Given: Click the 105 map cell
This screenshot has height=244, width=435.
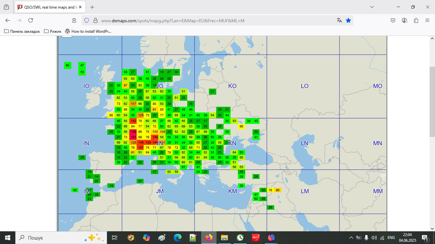Looking at the screenshot, I should coord(162,132).
